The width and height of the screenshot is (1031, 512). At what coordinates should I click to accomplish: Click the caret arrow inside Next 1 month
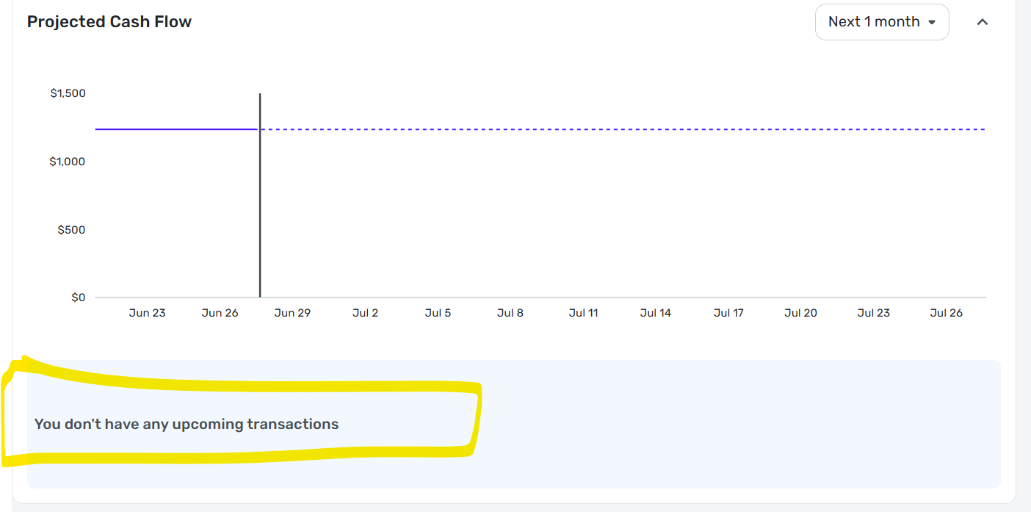(x=932, y=22)
